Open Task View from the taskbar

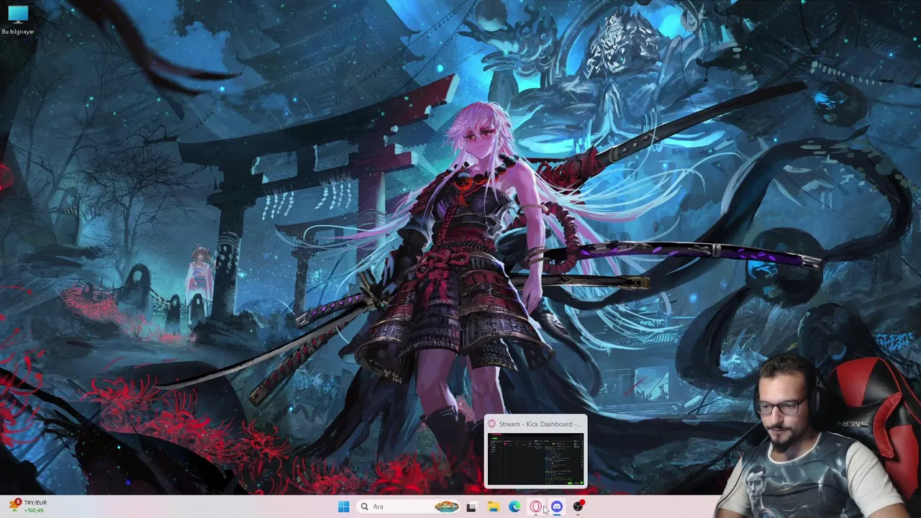pos(471,506)
